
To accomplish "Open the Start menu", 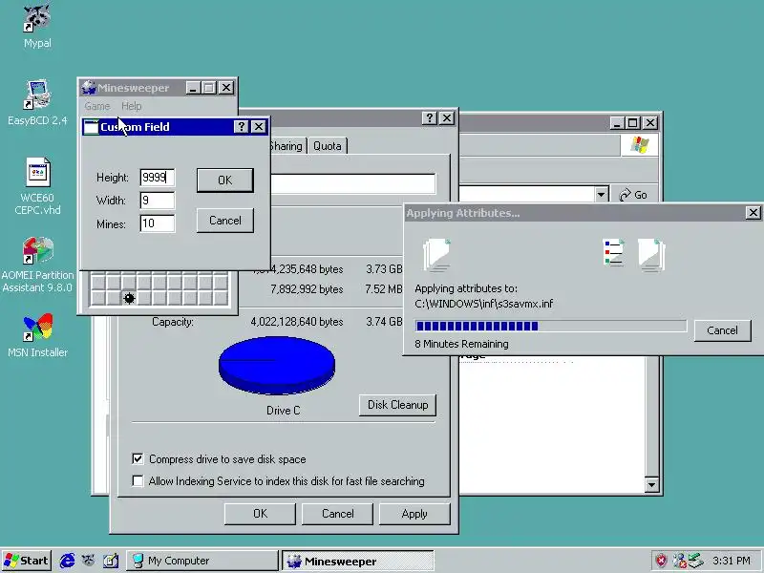I will (x=27, y=561).
